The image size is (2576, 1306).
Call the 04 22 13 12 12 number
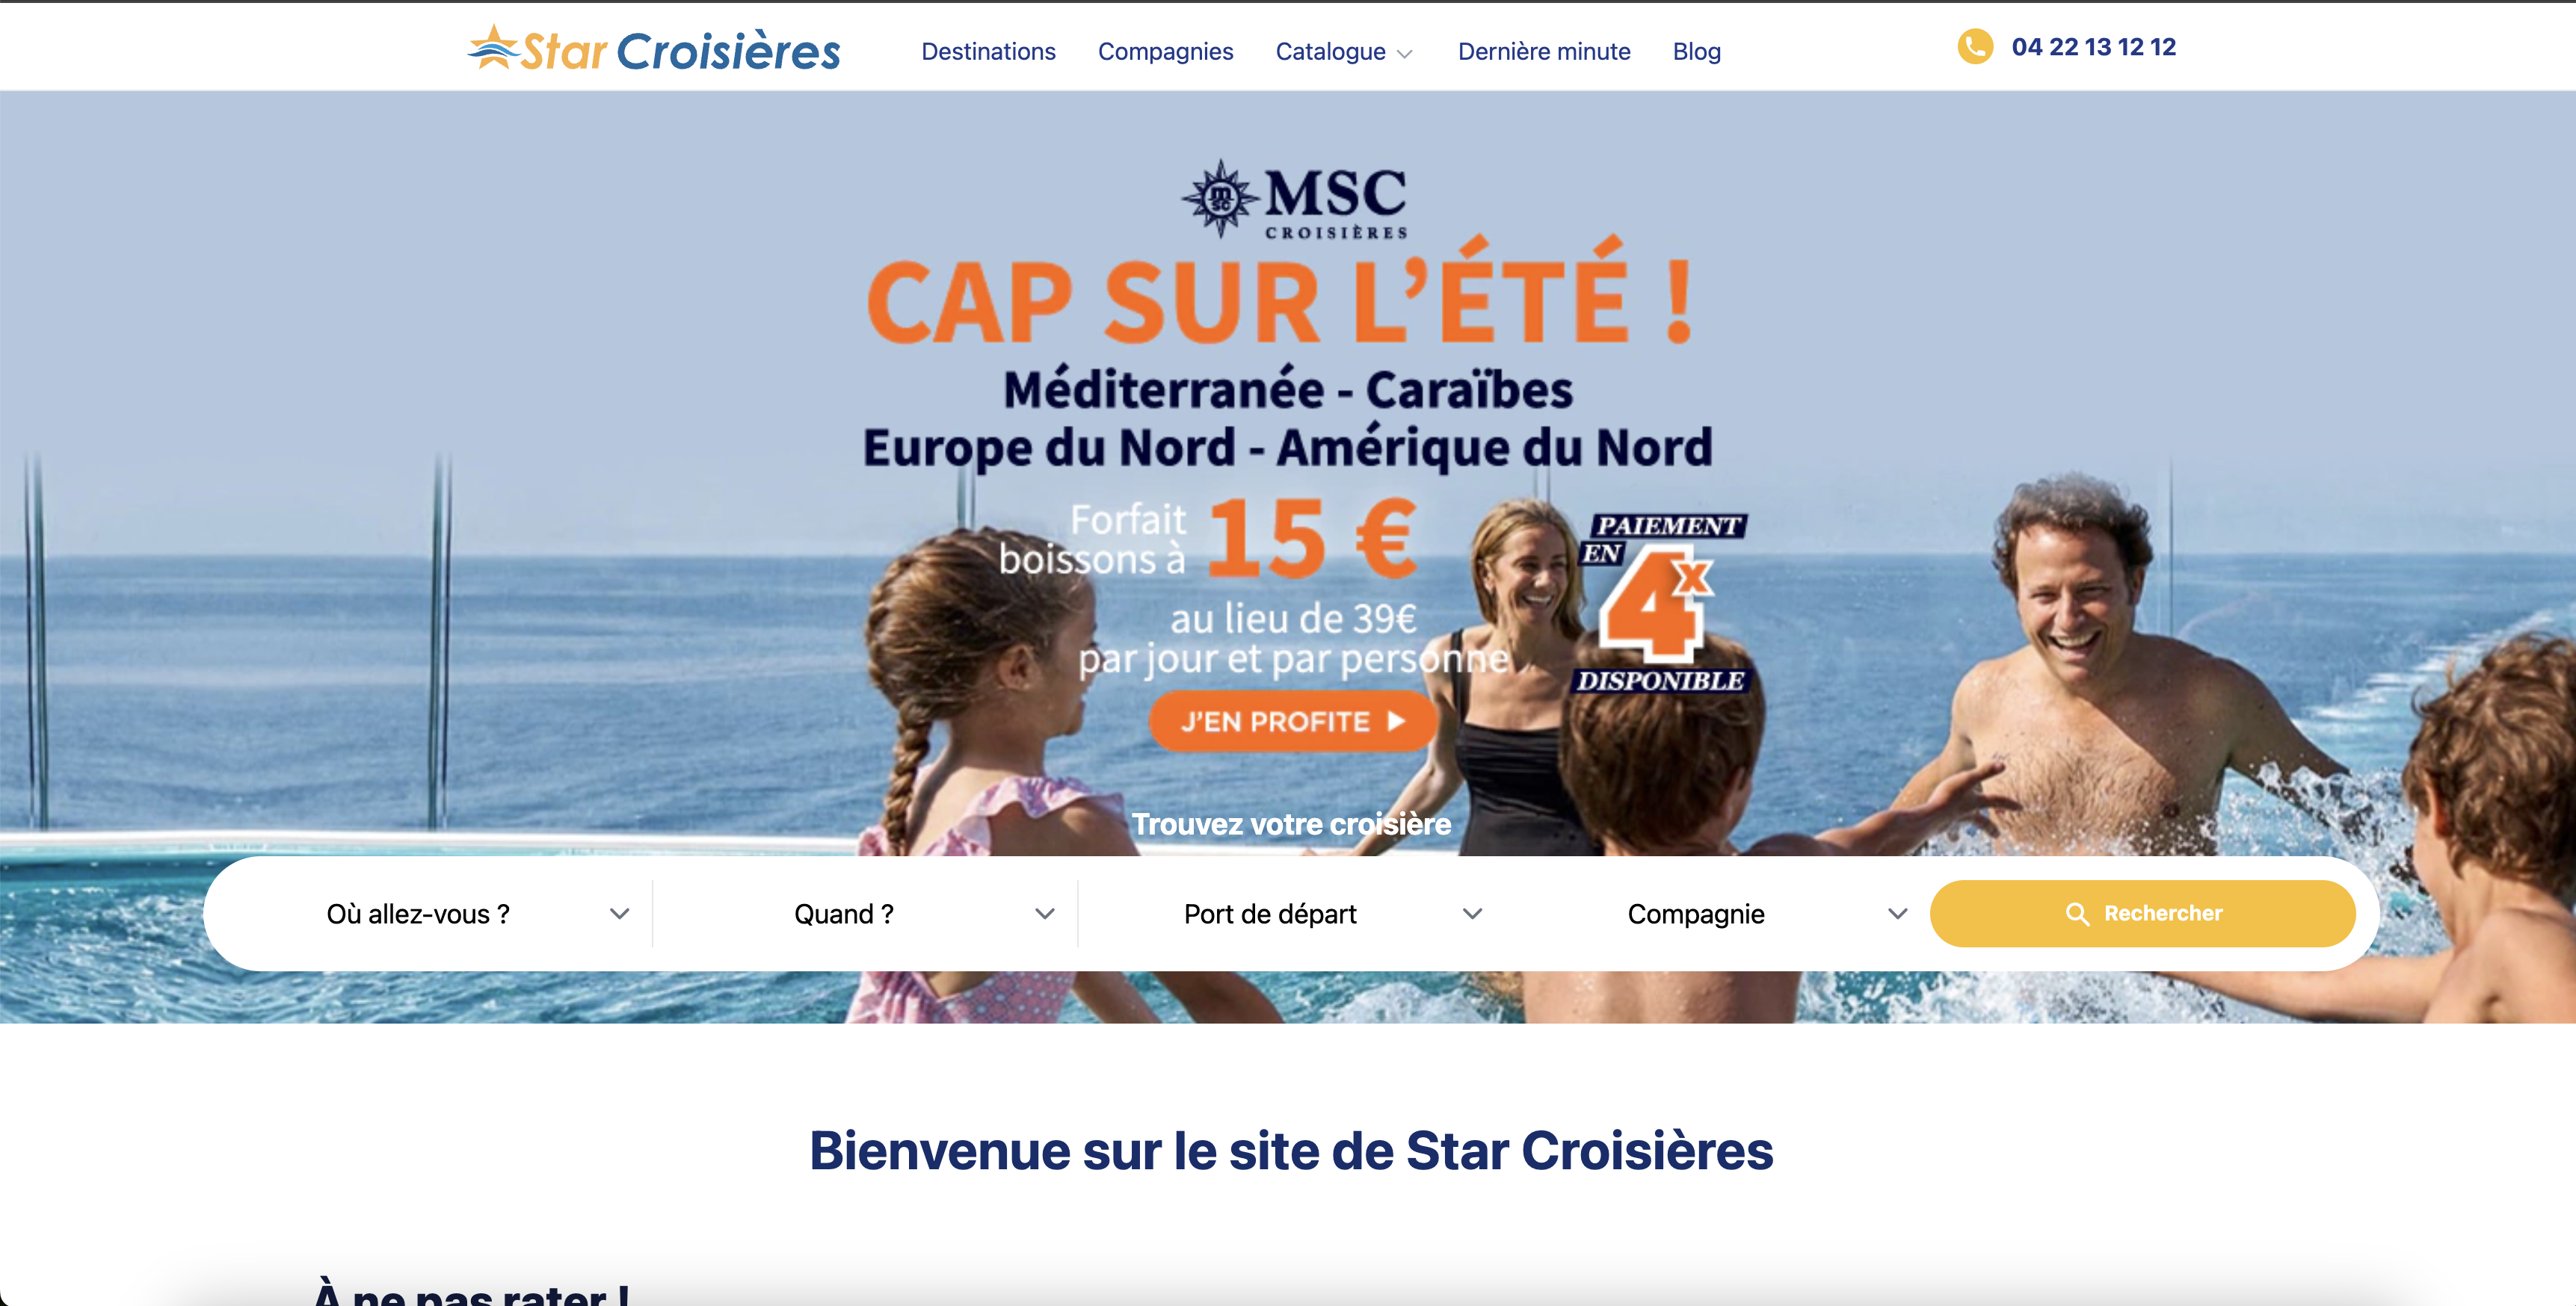click(x=2093, y=47)
